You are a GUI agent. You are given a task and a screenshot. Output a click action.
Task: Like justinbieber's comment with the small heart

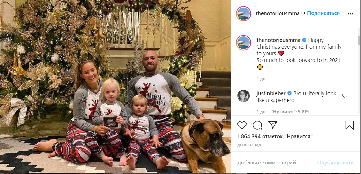pyautogui.click(x=345, y=96)
